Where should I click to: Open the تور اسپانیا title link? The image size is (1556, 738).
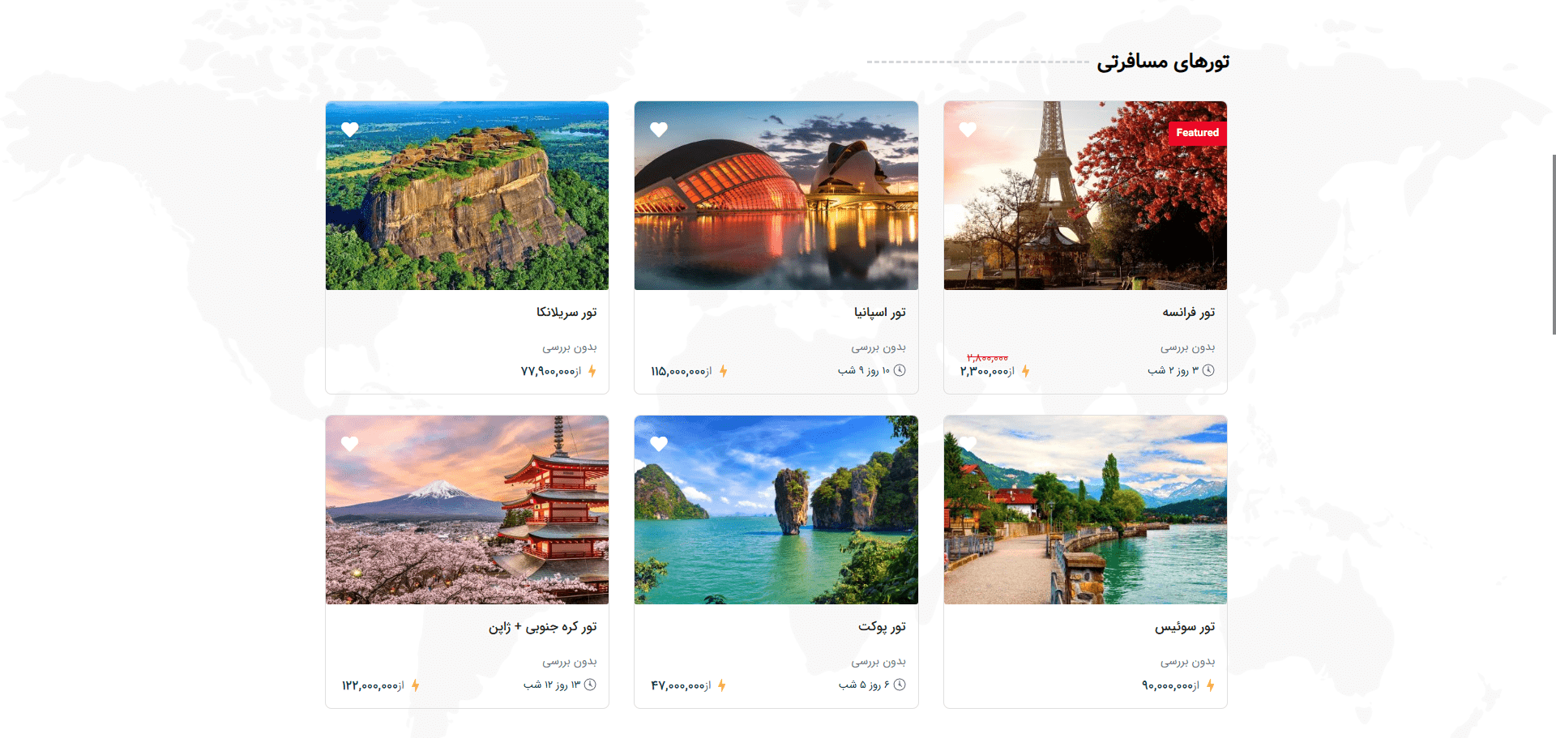click(879, 312)
